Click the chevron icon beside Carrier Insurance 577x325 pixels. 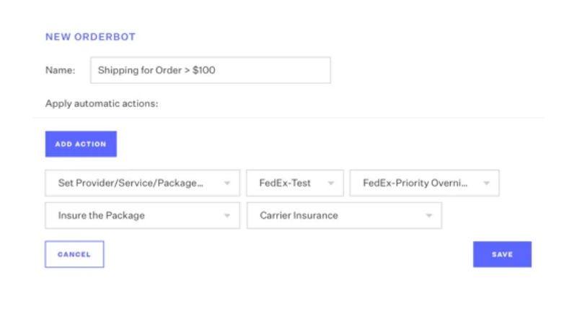(x=429, y=216)
